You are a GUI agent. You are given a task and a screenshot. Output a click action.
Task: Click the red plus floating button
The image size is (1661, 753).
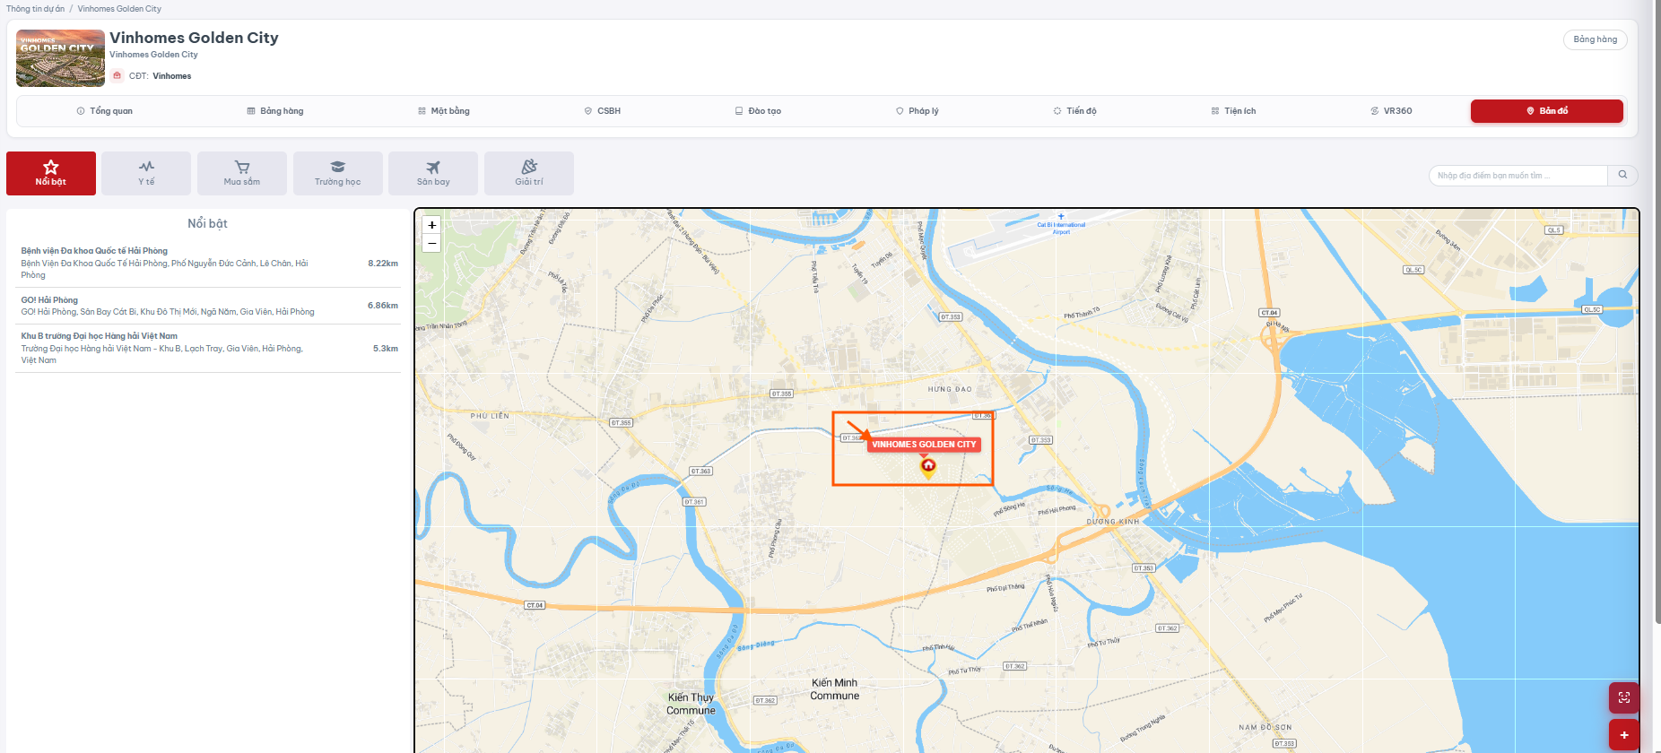tap(1624, 735)
